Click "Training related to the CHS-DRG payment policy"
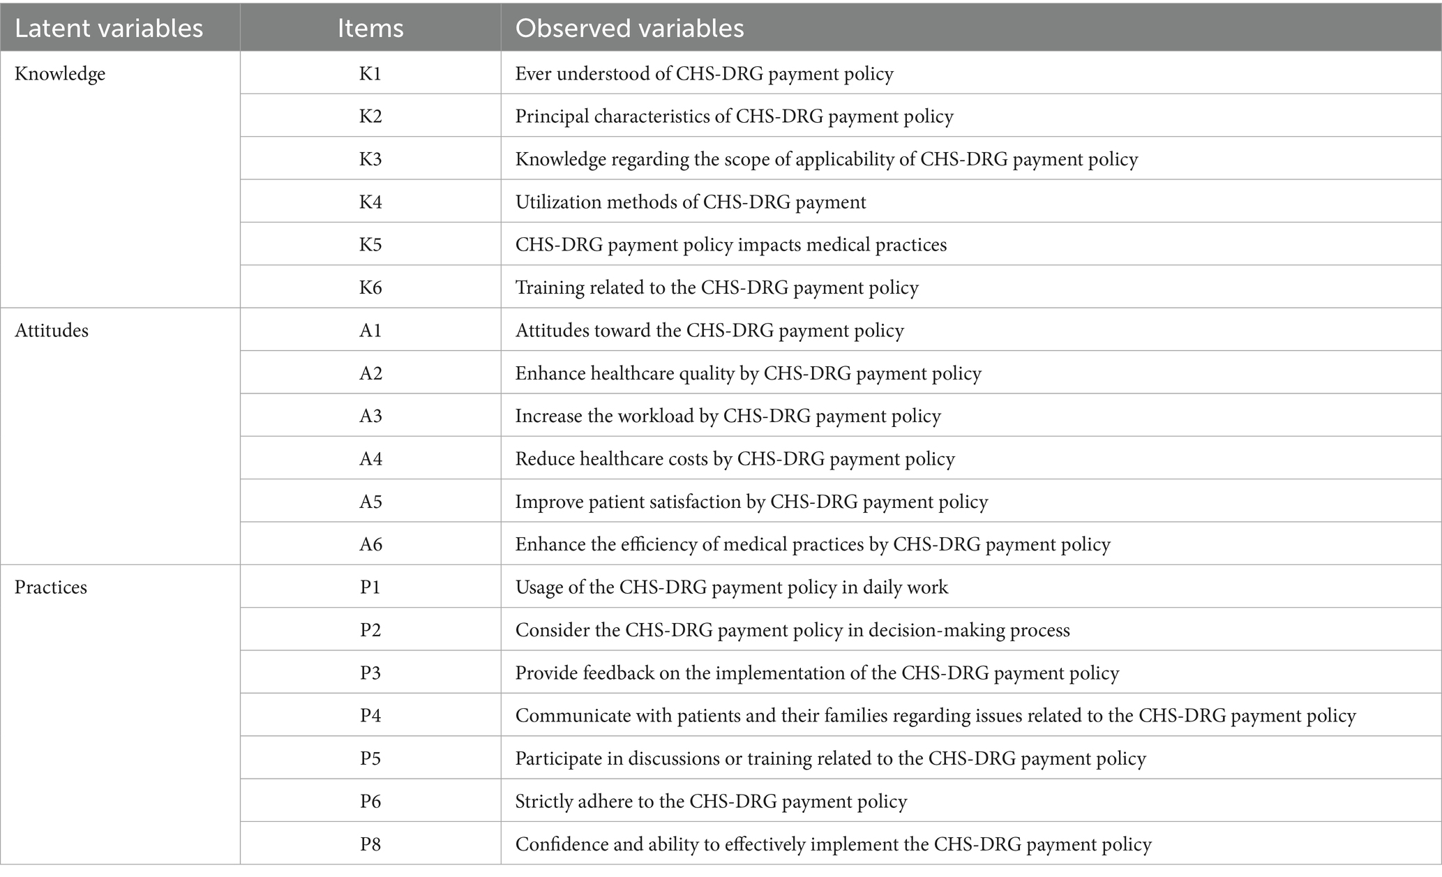The image size is (1442, 877). tap(716, 288)
